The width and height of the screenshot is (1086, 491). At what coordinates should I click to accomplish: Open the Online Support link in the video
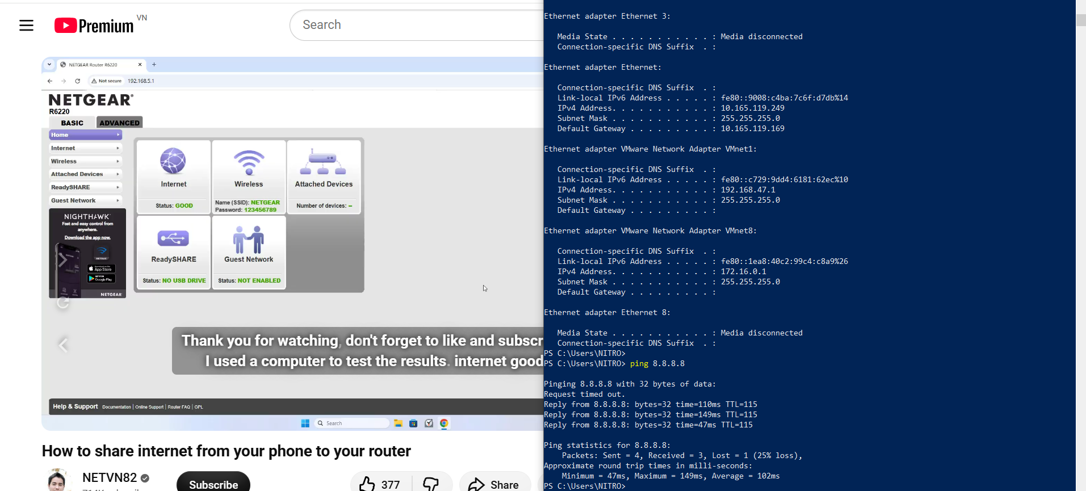(x=149, y=407)
